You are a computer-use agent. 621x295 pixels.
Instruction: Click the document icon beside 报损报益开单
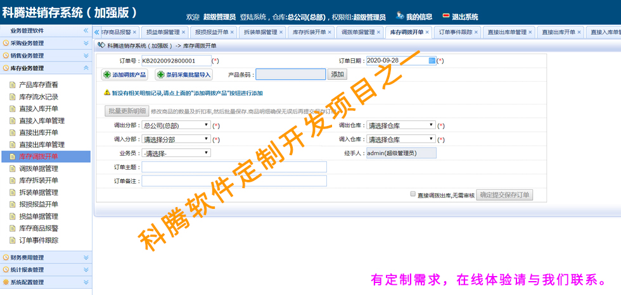[x=12, y=204]
